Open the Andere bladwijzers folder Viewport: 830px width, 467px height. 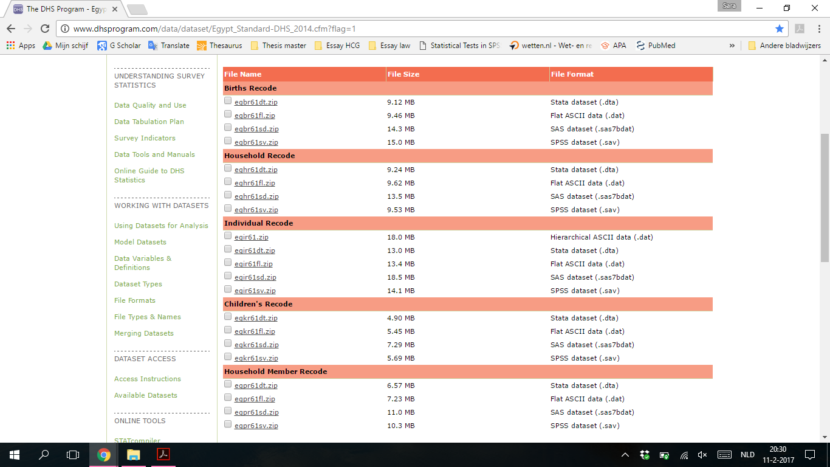click(784, 46)
